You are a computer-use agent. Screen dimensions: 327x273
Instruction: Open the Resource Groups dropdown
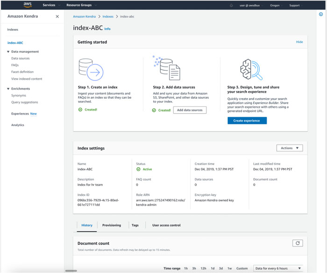click(82, 5)
